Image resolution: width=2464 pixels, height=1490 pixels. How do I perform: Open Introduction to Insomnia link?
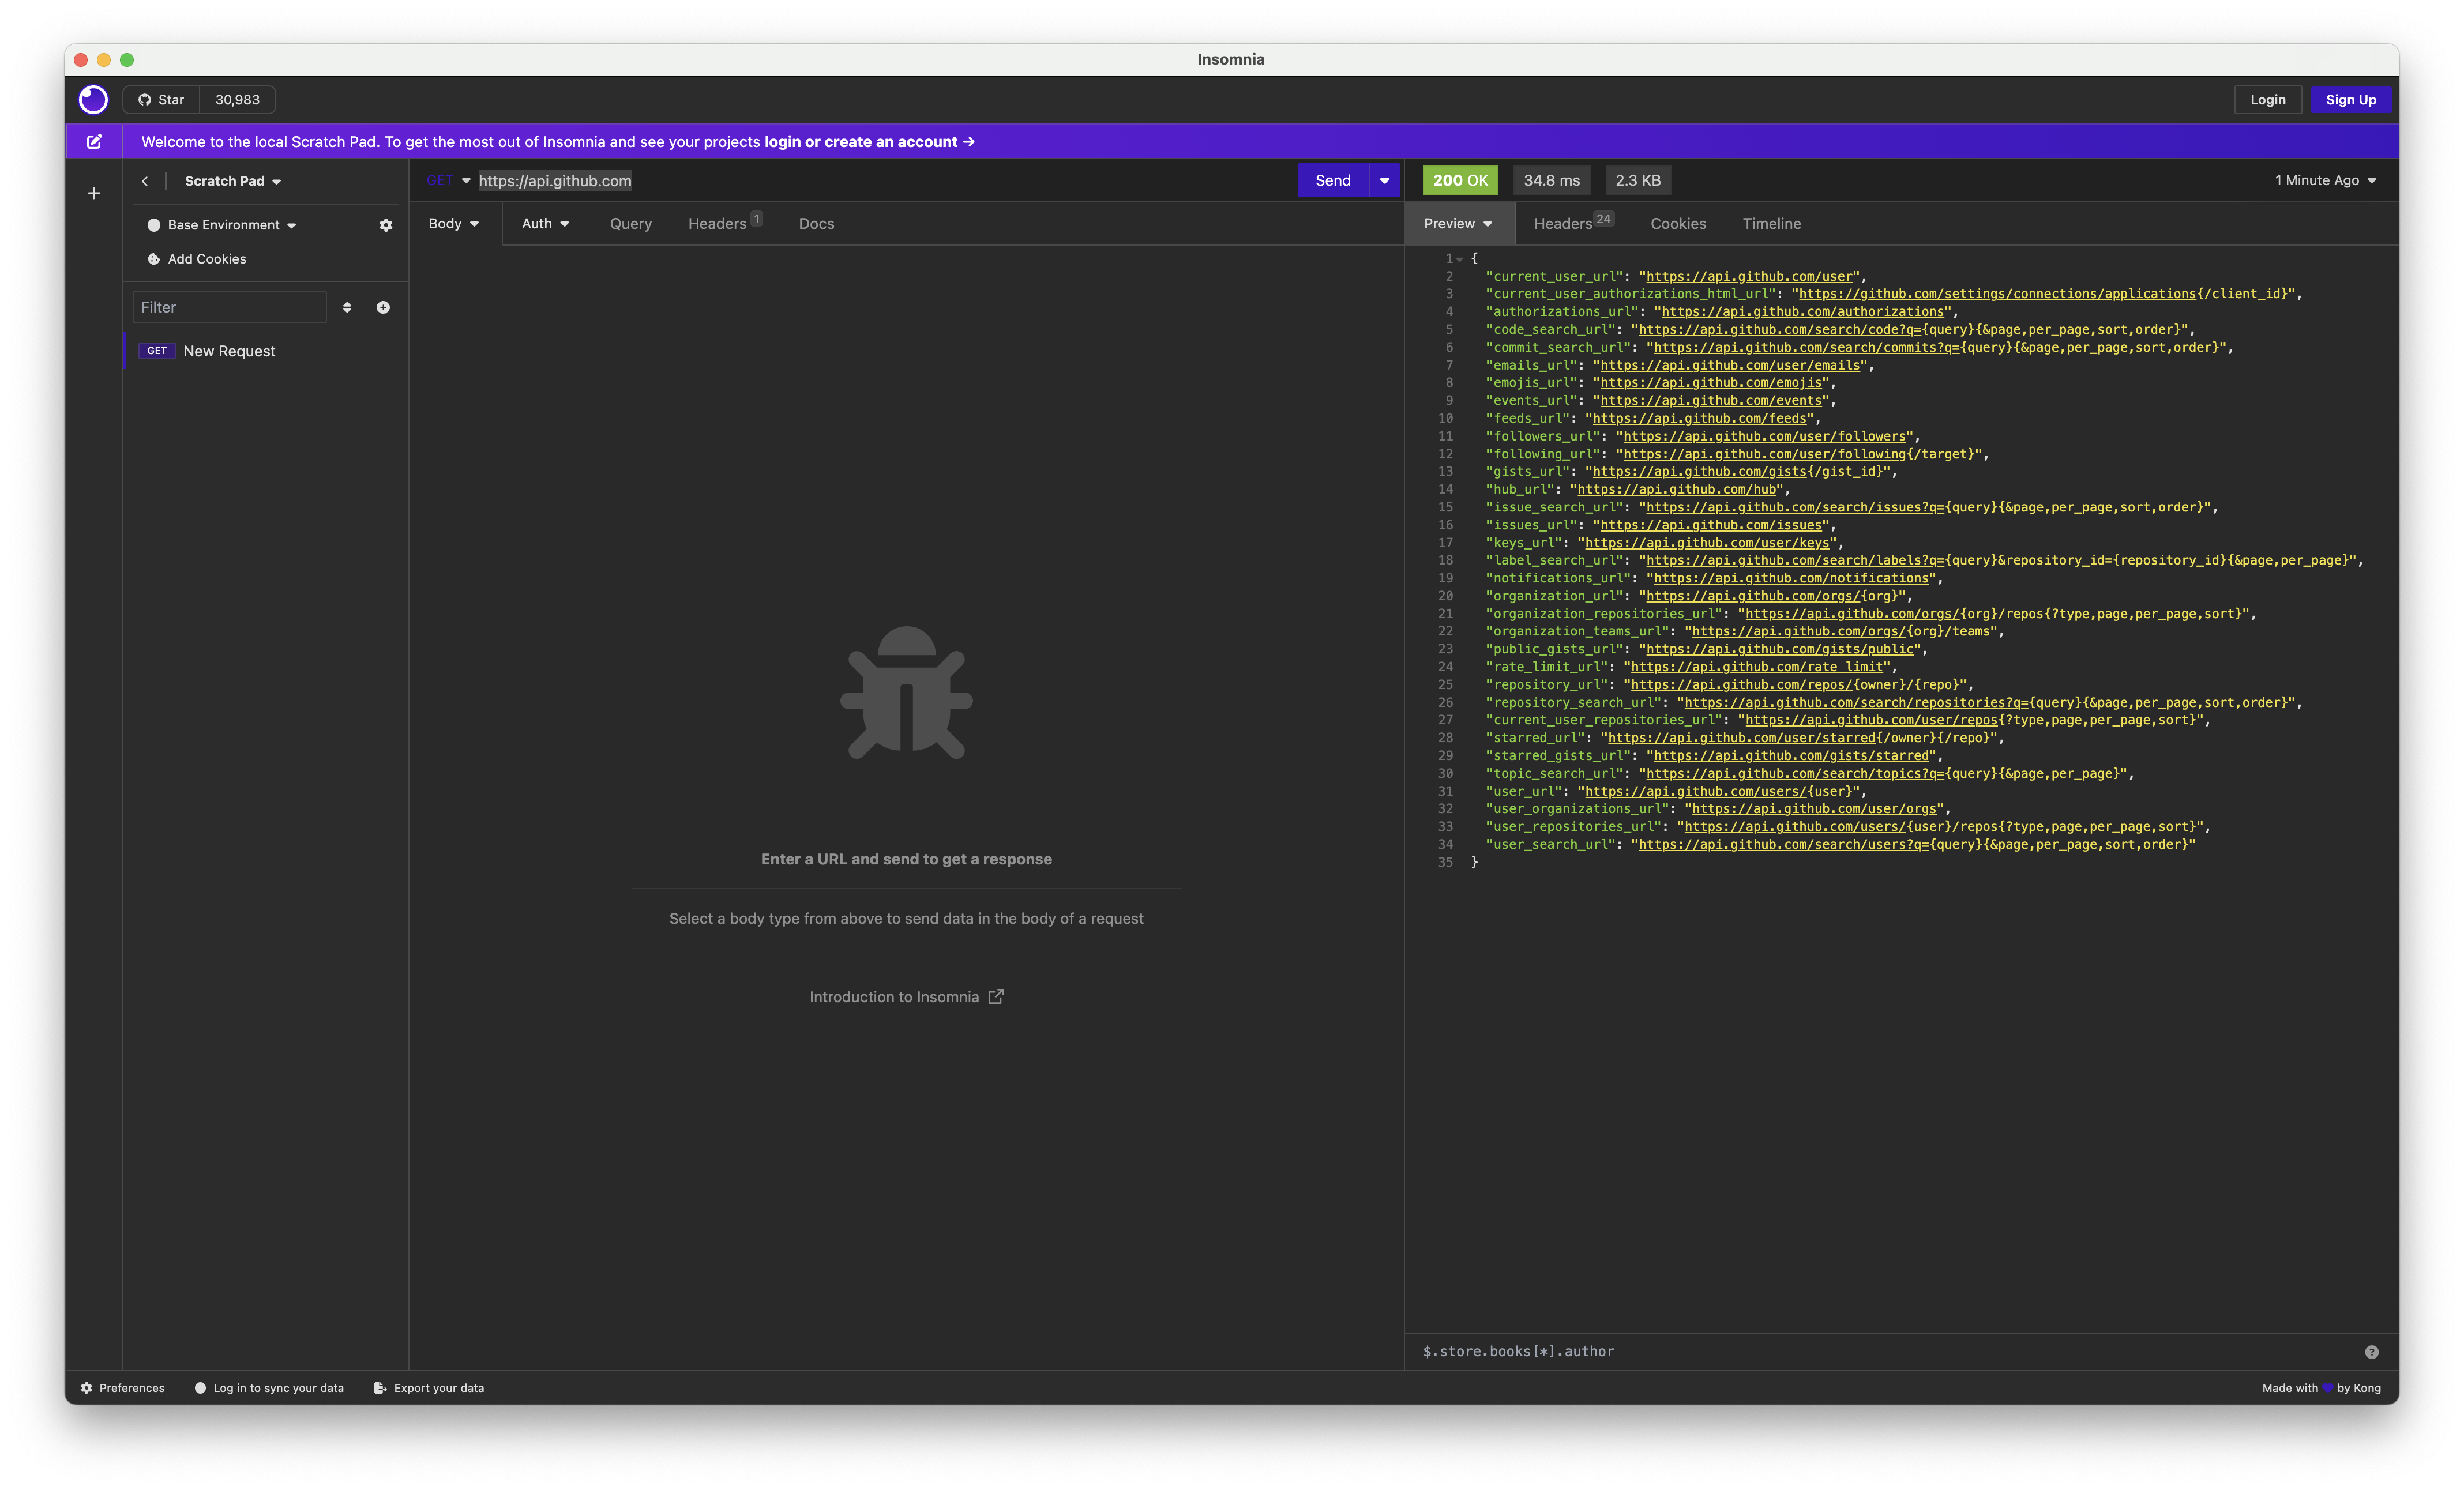906,997
